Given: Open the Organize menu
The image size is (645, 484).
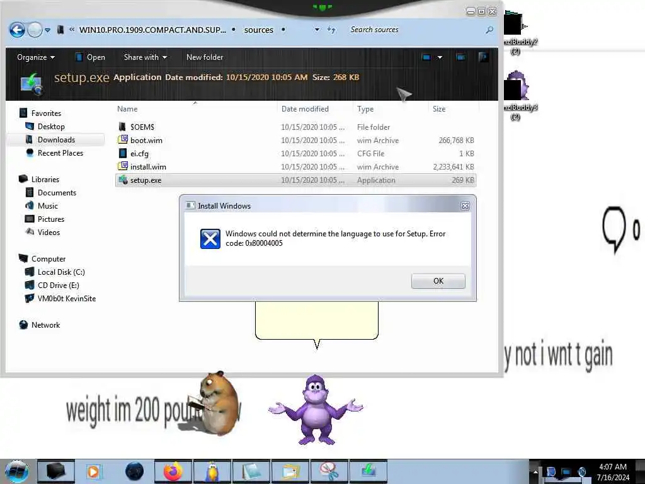Looking at the screenshot, I should (x=36, y=57).
